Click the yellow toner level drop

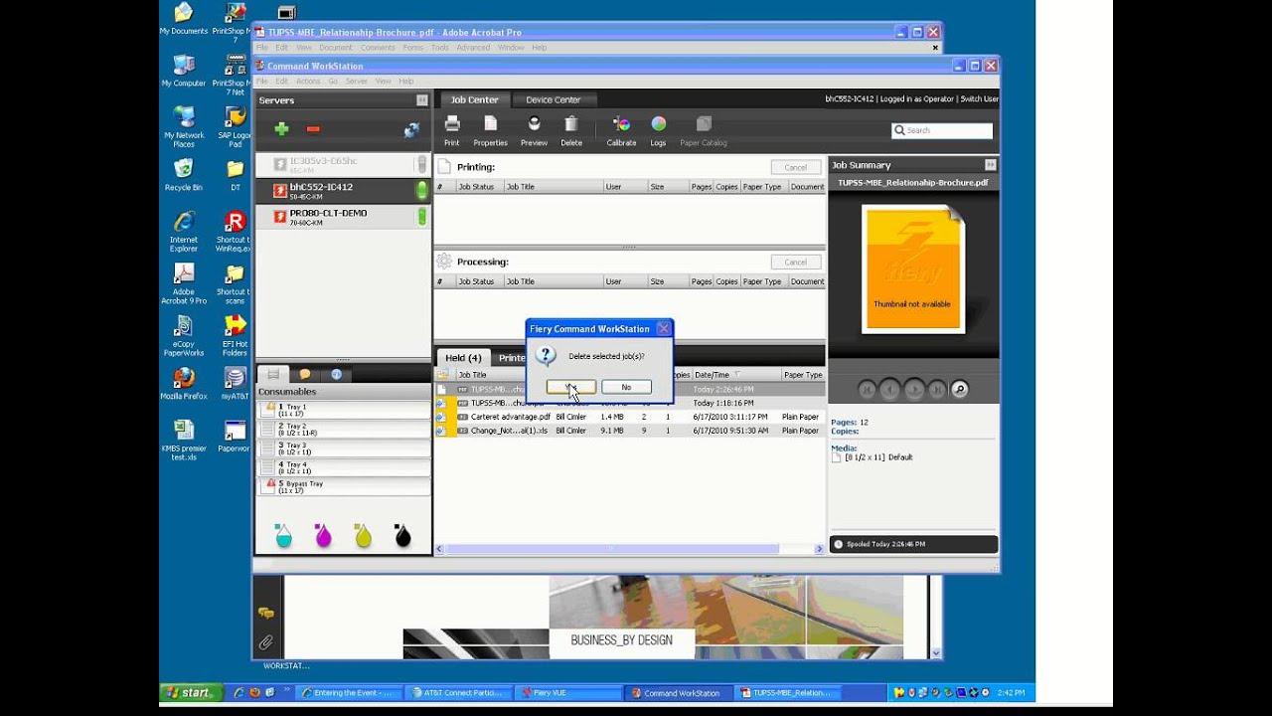pyautogui.click(x=363, y=536)
